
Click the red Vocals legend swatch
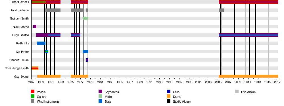pos(33,92)
